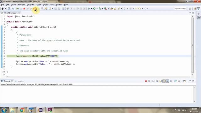The height and width of the screenshot is (113, 201).
Task: Open the Display Selected Console dropdown arrow
Action: [182, 81]
